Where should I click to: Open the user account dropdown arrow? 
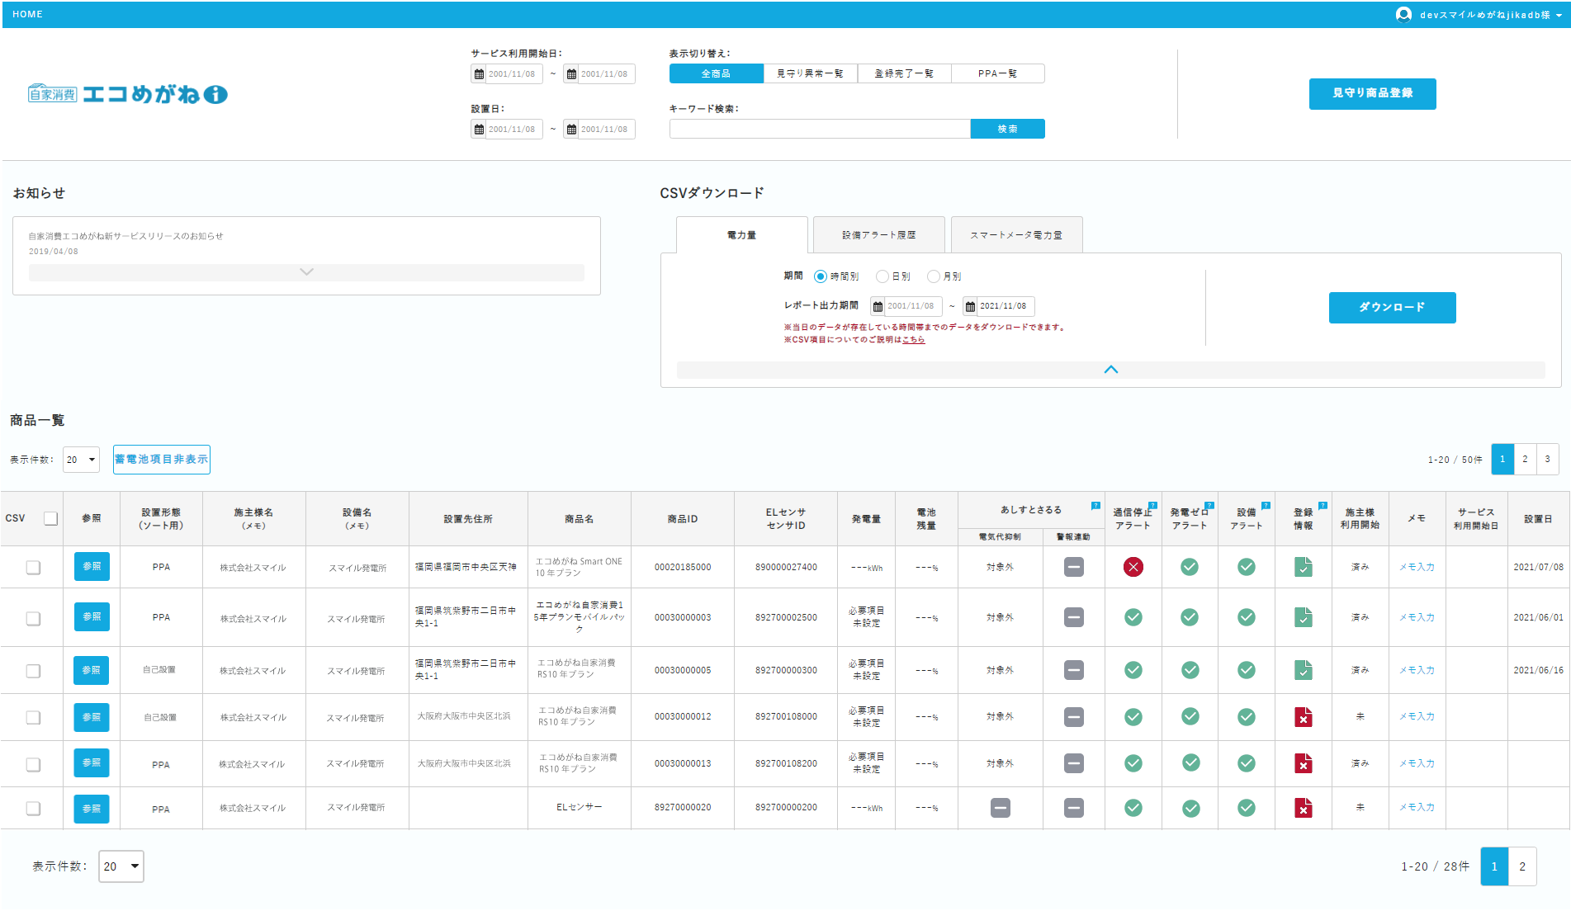coord(1559,16)
